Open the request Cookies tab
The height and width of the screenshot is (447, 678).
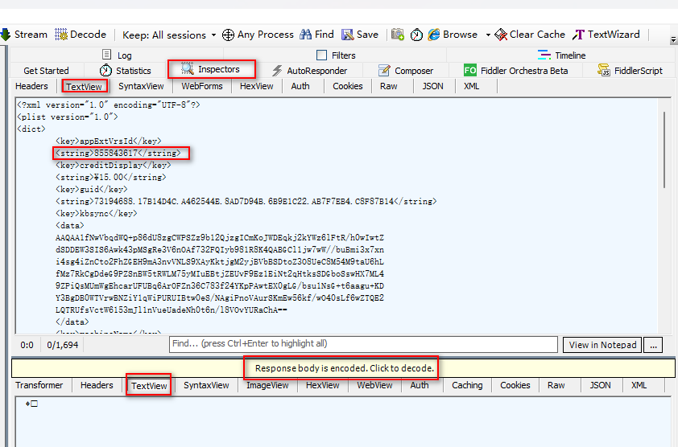[x=348, y=86]
